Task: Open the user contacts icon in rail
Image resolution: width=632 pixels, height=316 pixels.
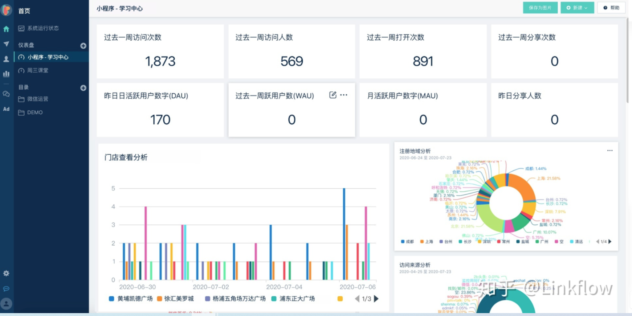Action: (x=6, y=59)
